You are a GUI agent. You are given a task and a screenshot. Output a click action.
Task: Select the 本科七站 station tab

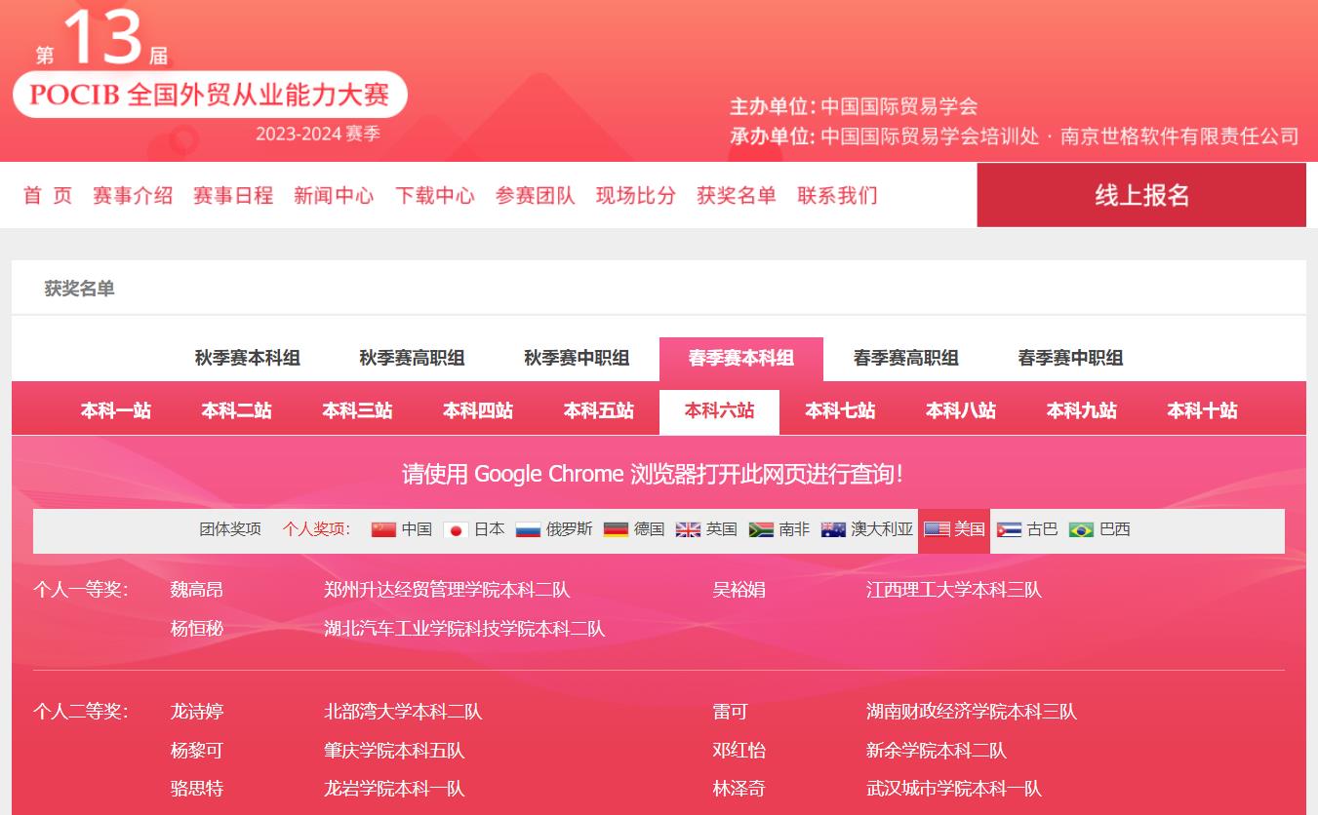click(x=840, y=411)
